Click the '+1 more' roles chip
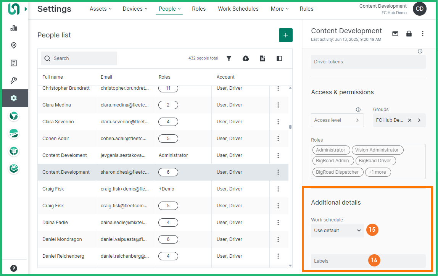The height and width of the screenshot is (276, 438). tap(378, 172)
